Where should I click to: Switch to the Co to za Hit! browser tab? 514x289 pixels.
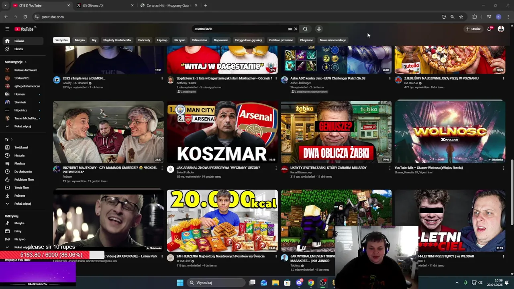click(x=168, y=6)
